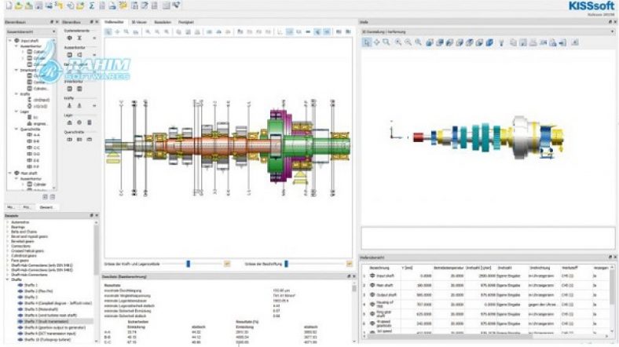Click the last blue view-cube icon in 3D toolbar
The height and width of the screenshot is (347, 619).
coord(489,42)
